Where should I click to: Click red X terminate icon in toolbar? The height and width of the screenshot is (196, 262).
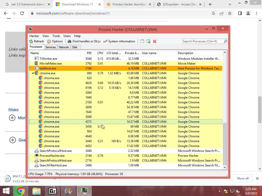point(155,41)
